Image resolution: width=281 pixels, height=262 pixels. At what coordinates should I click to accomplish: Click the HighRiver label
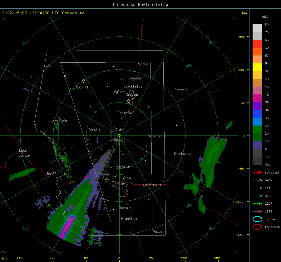point(130,219)
